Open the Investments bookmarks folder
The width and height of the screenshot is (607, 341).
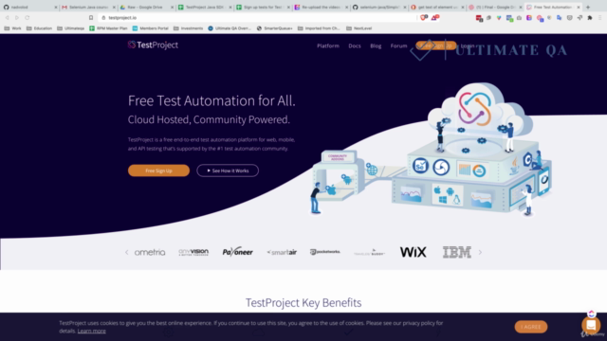click(188, 28)
